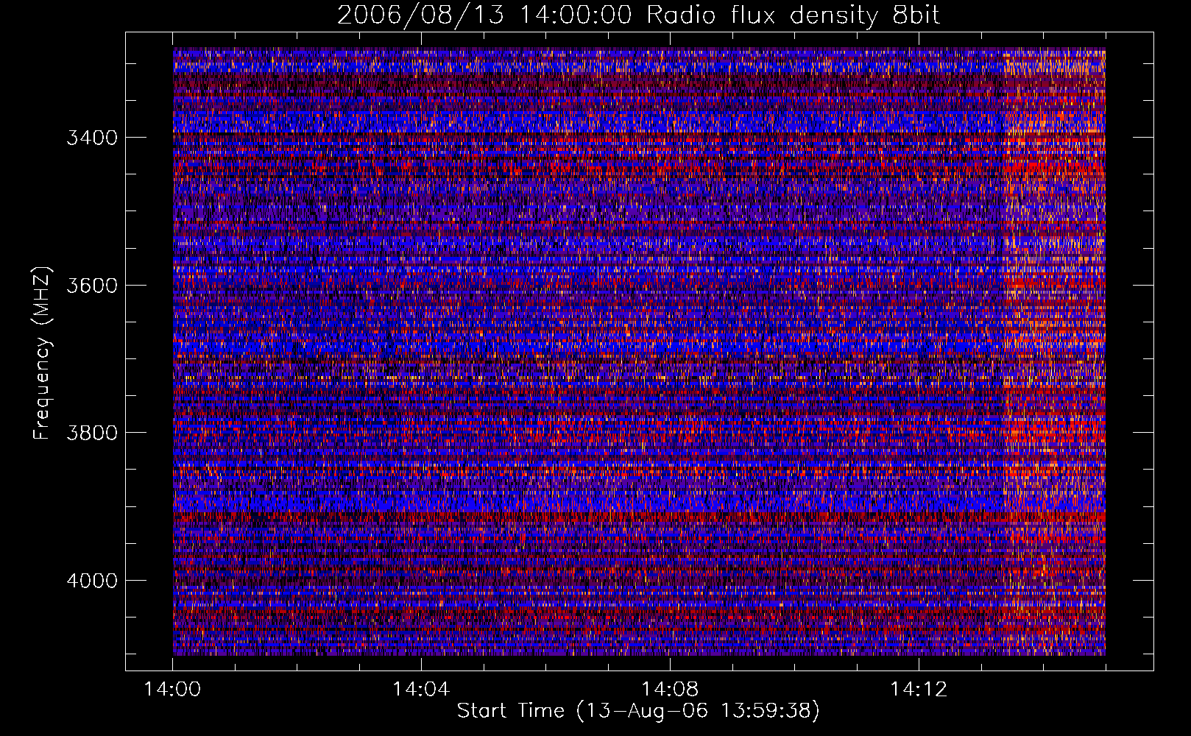The height and width of the screenshot is (736, 1191).
Task: Click the "Frequency (MHZ)" axis title
Action: point(43,353)
